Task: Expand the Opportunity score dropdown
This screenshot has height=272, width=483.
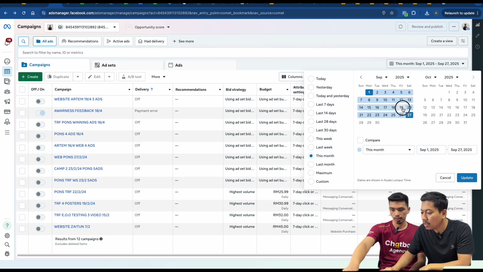Action: (152, 27)
